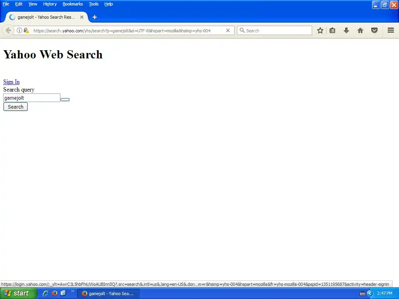Launch Firefox from quick launch
This screenshot has height=299, width=399.
[x=55, y=293]
